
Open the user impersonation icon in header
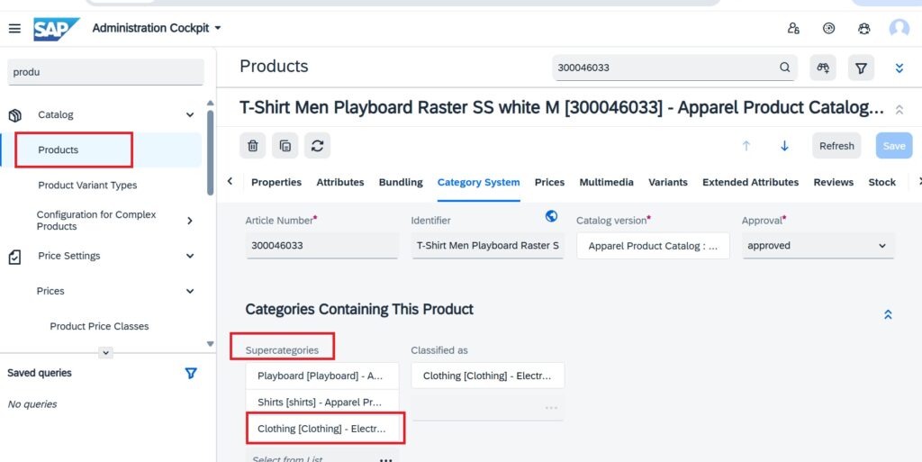pyautogui.click(x=793, y=28)
